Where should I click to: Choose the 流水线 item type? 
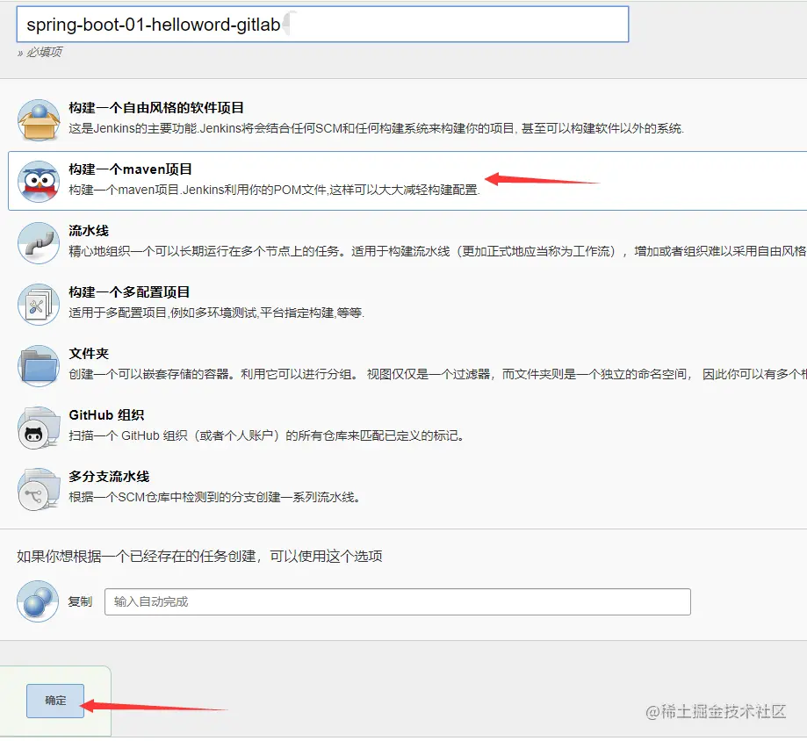pyautogui.click(x=89, y=231)
